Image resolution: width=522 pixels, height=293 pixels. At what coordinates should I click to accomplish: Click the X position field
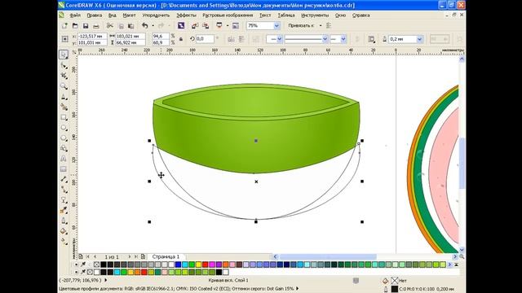click(x=92, y=36)
